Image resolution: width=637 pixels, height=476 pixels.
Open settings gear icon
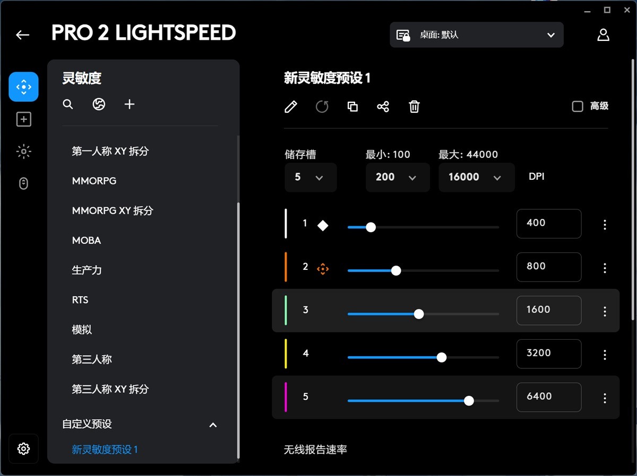[23, 449]
